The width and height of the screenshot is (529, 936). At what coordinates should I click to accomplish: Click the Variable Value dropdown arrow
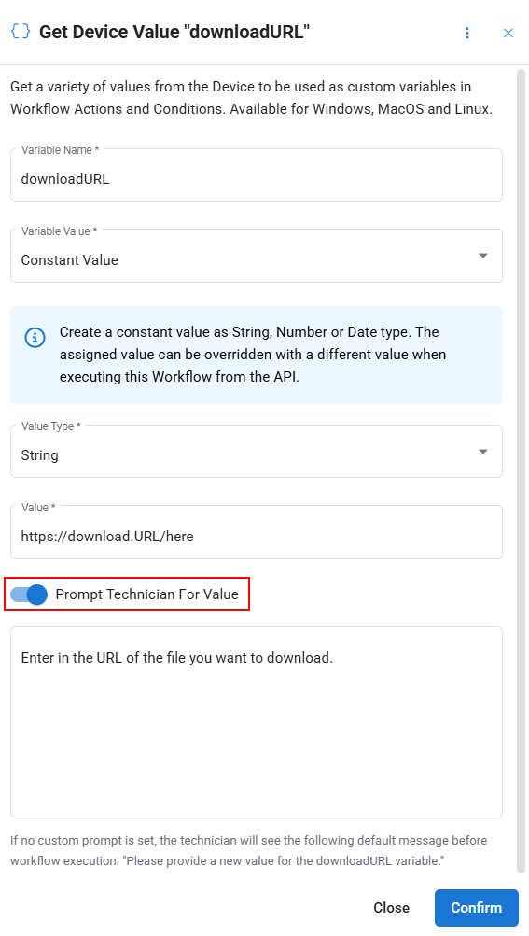coord(483,256)
